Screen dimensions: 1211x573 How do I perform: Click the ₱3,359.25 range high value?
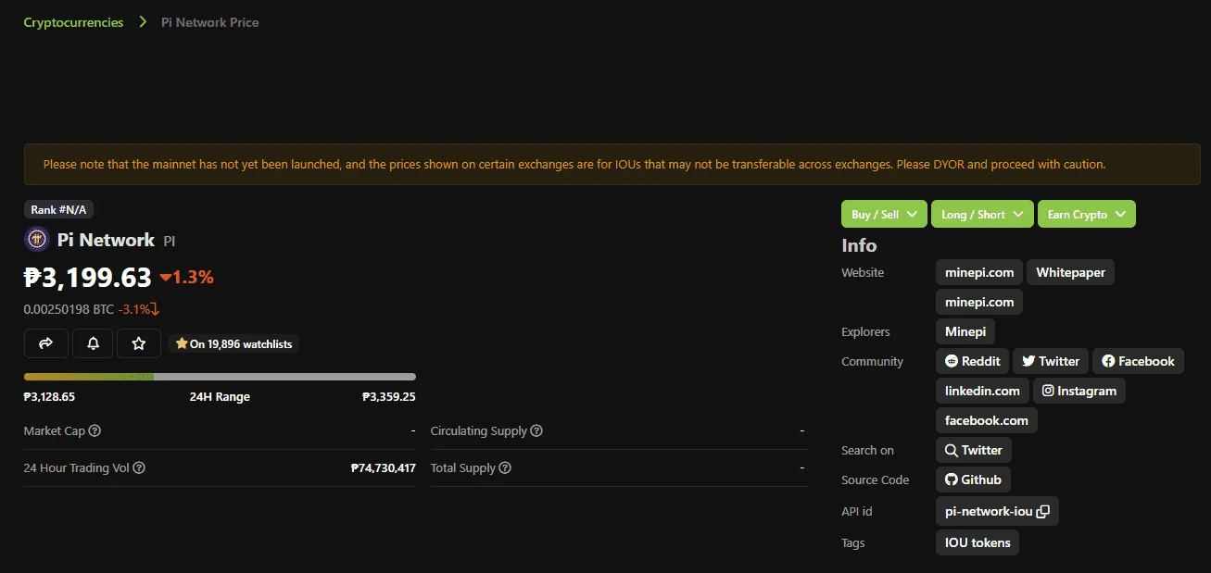click(x=389, y=396)
